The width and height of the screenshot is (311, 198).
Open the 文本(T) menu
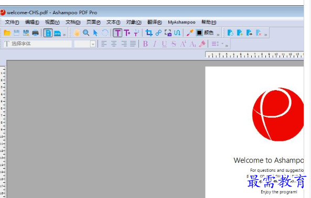point(113,22)
